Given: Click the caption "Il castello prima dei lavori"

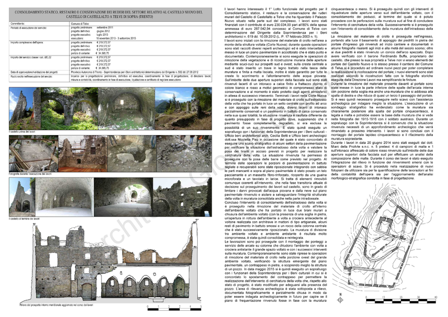Looking at the screenshot, I should (22, 132).
